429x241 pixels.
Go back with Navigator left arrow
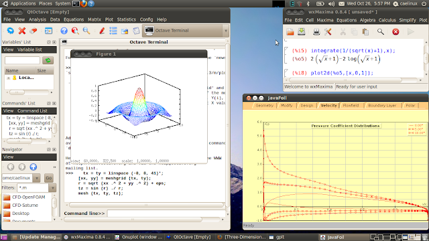[x=11, y=167]
